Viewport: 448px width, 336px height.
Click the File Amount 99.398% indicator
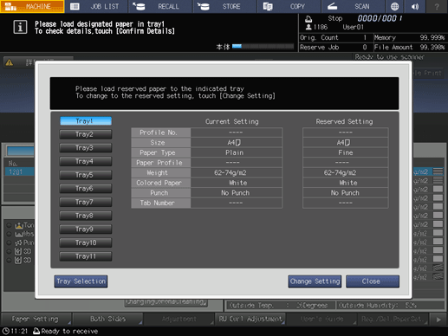(x=410, y=48)
